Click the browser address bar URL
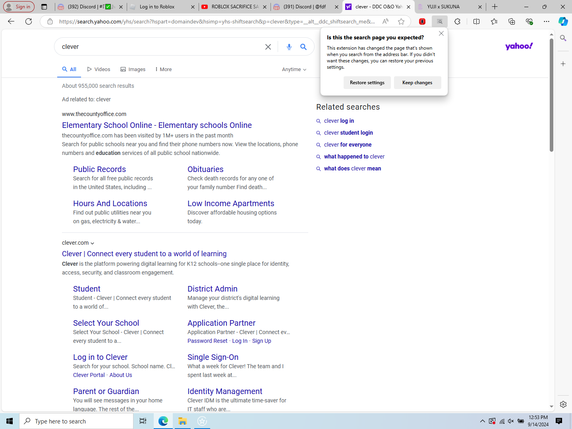Viewport: 572px width, 429px height. click(216, 21)
